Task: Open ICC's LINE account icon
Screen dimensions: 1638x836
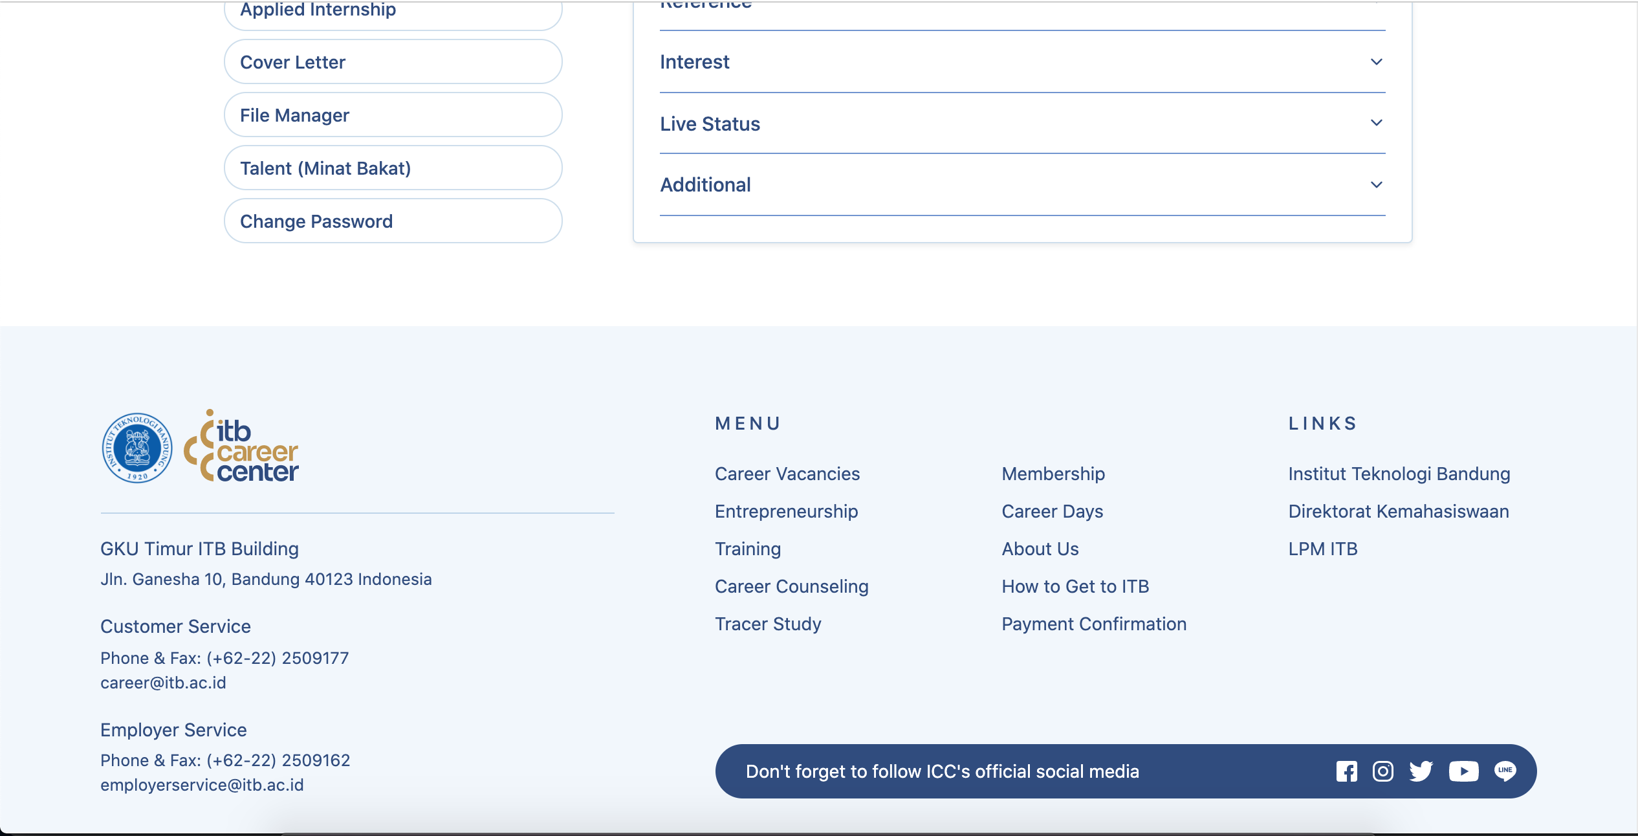Action: tap(1505, 771)
